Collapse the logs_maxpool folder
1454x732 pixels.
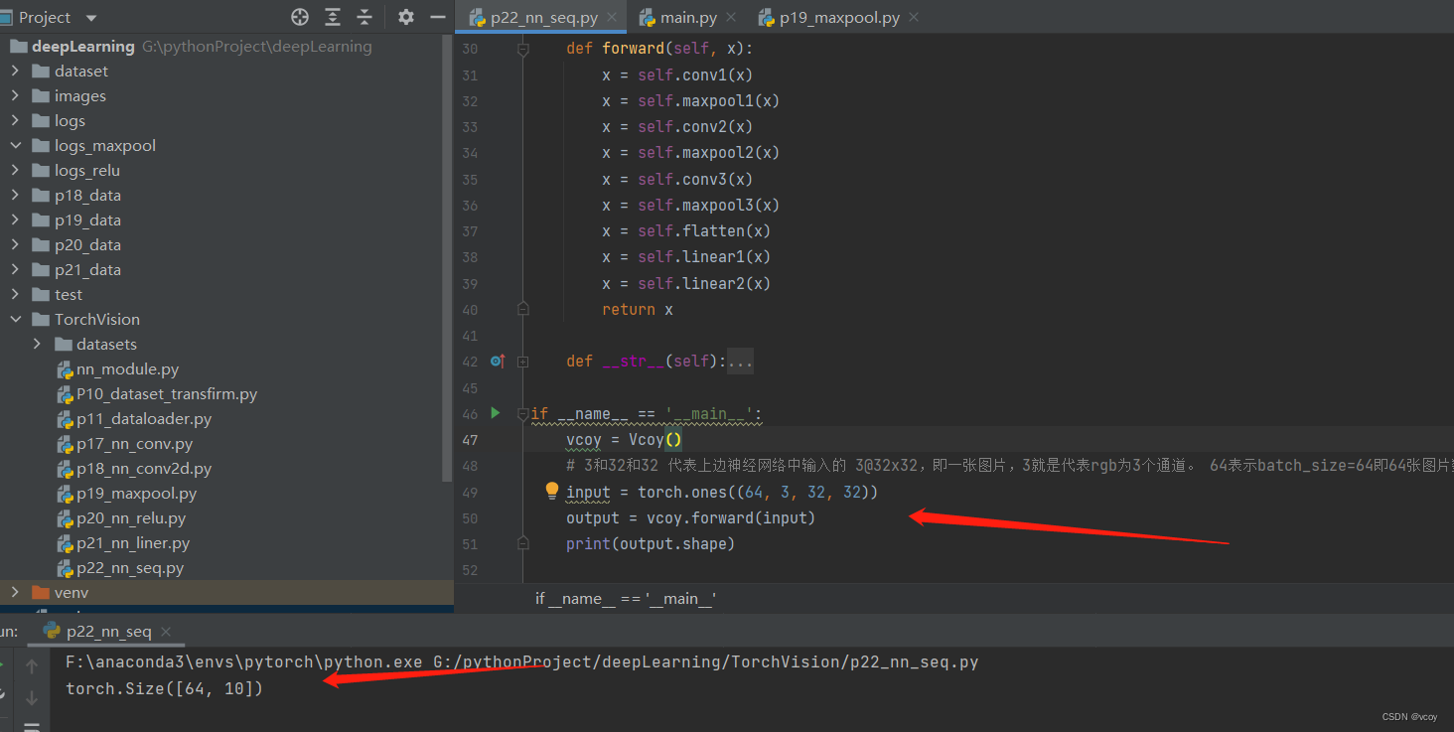tap(15, 145)
